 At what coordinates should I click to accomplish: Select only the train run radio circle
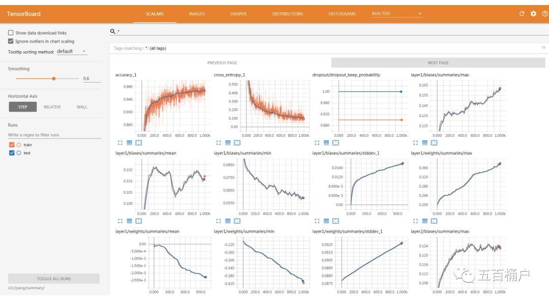pyautogui.click(x=19, y=144)
